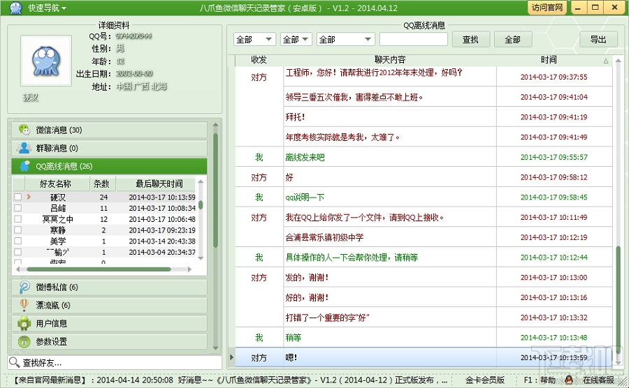
Task: Sort by 条数 column header
Action: click(103, 184)
